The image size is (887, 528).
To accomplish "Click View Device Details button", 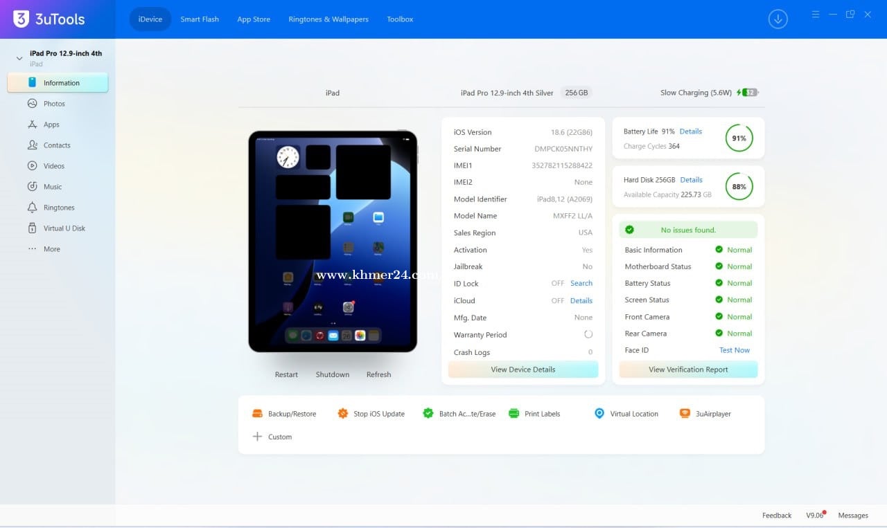I will (x=523, y=370).
